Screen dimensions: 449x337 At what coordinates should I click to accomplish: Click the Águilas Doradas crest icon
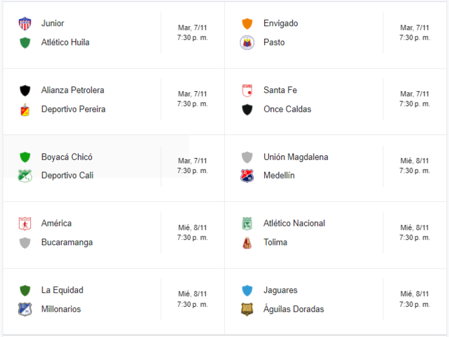247,309
